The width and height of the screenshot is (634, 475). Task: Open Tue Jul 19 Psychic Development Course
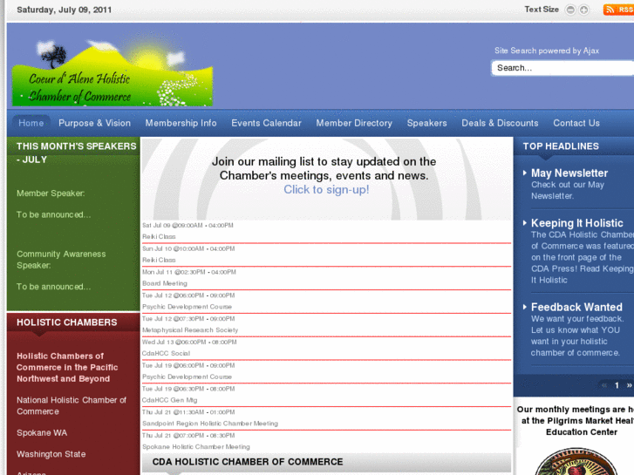coord(187,377)
